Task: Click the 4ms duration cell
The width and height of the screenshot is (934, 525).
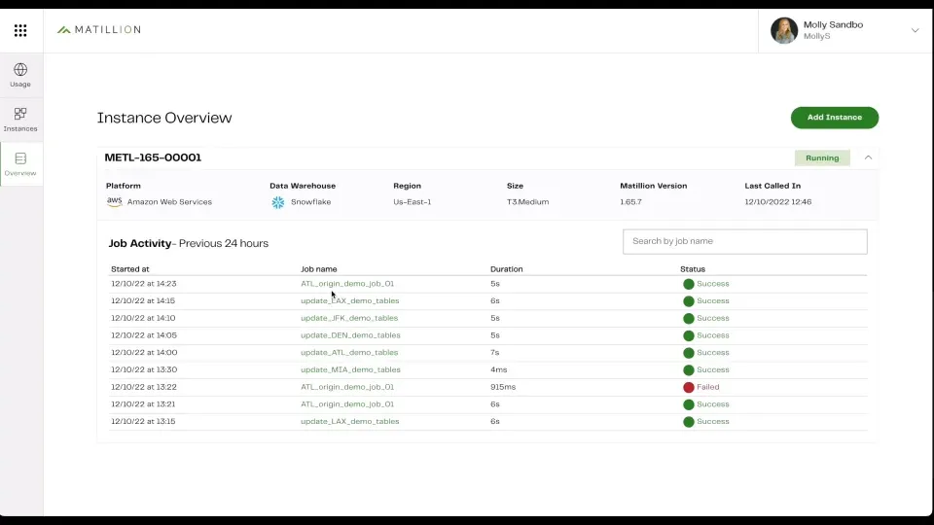Action: click(x=498, y=369)
